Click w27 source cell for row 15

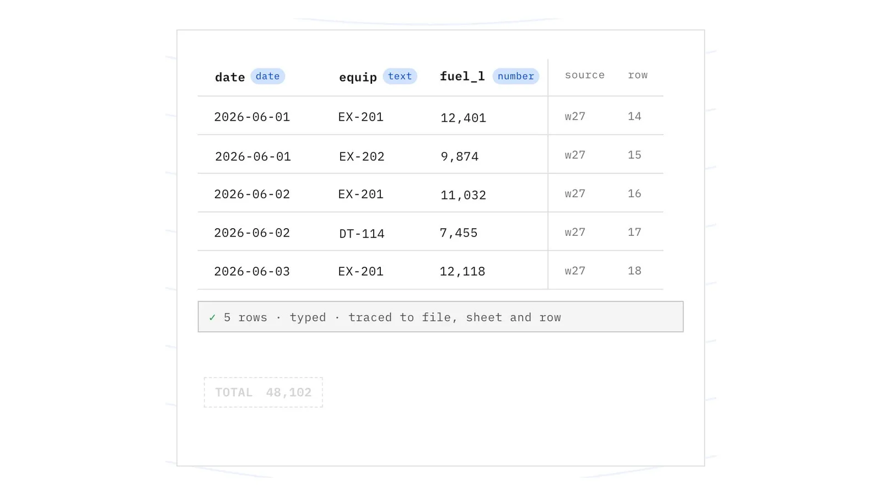tap(575, 155)
